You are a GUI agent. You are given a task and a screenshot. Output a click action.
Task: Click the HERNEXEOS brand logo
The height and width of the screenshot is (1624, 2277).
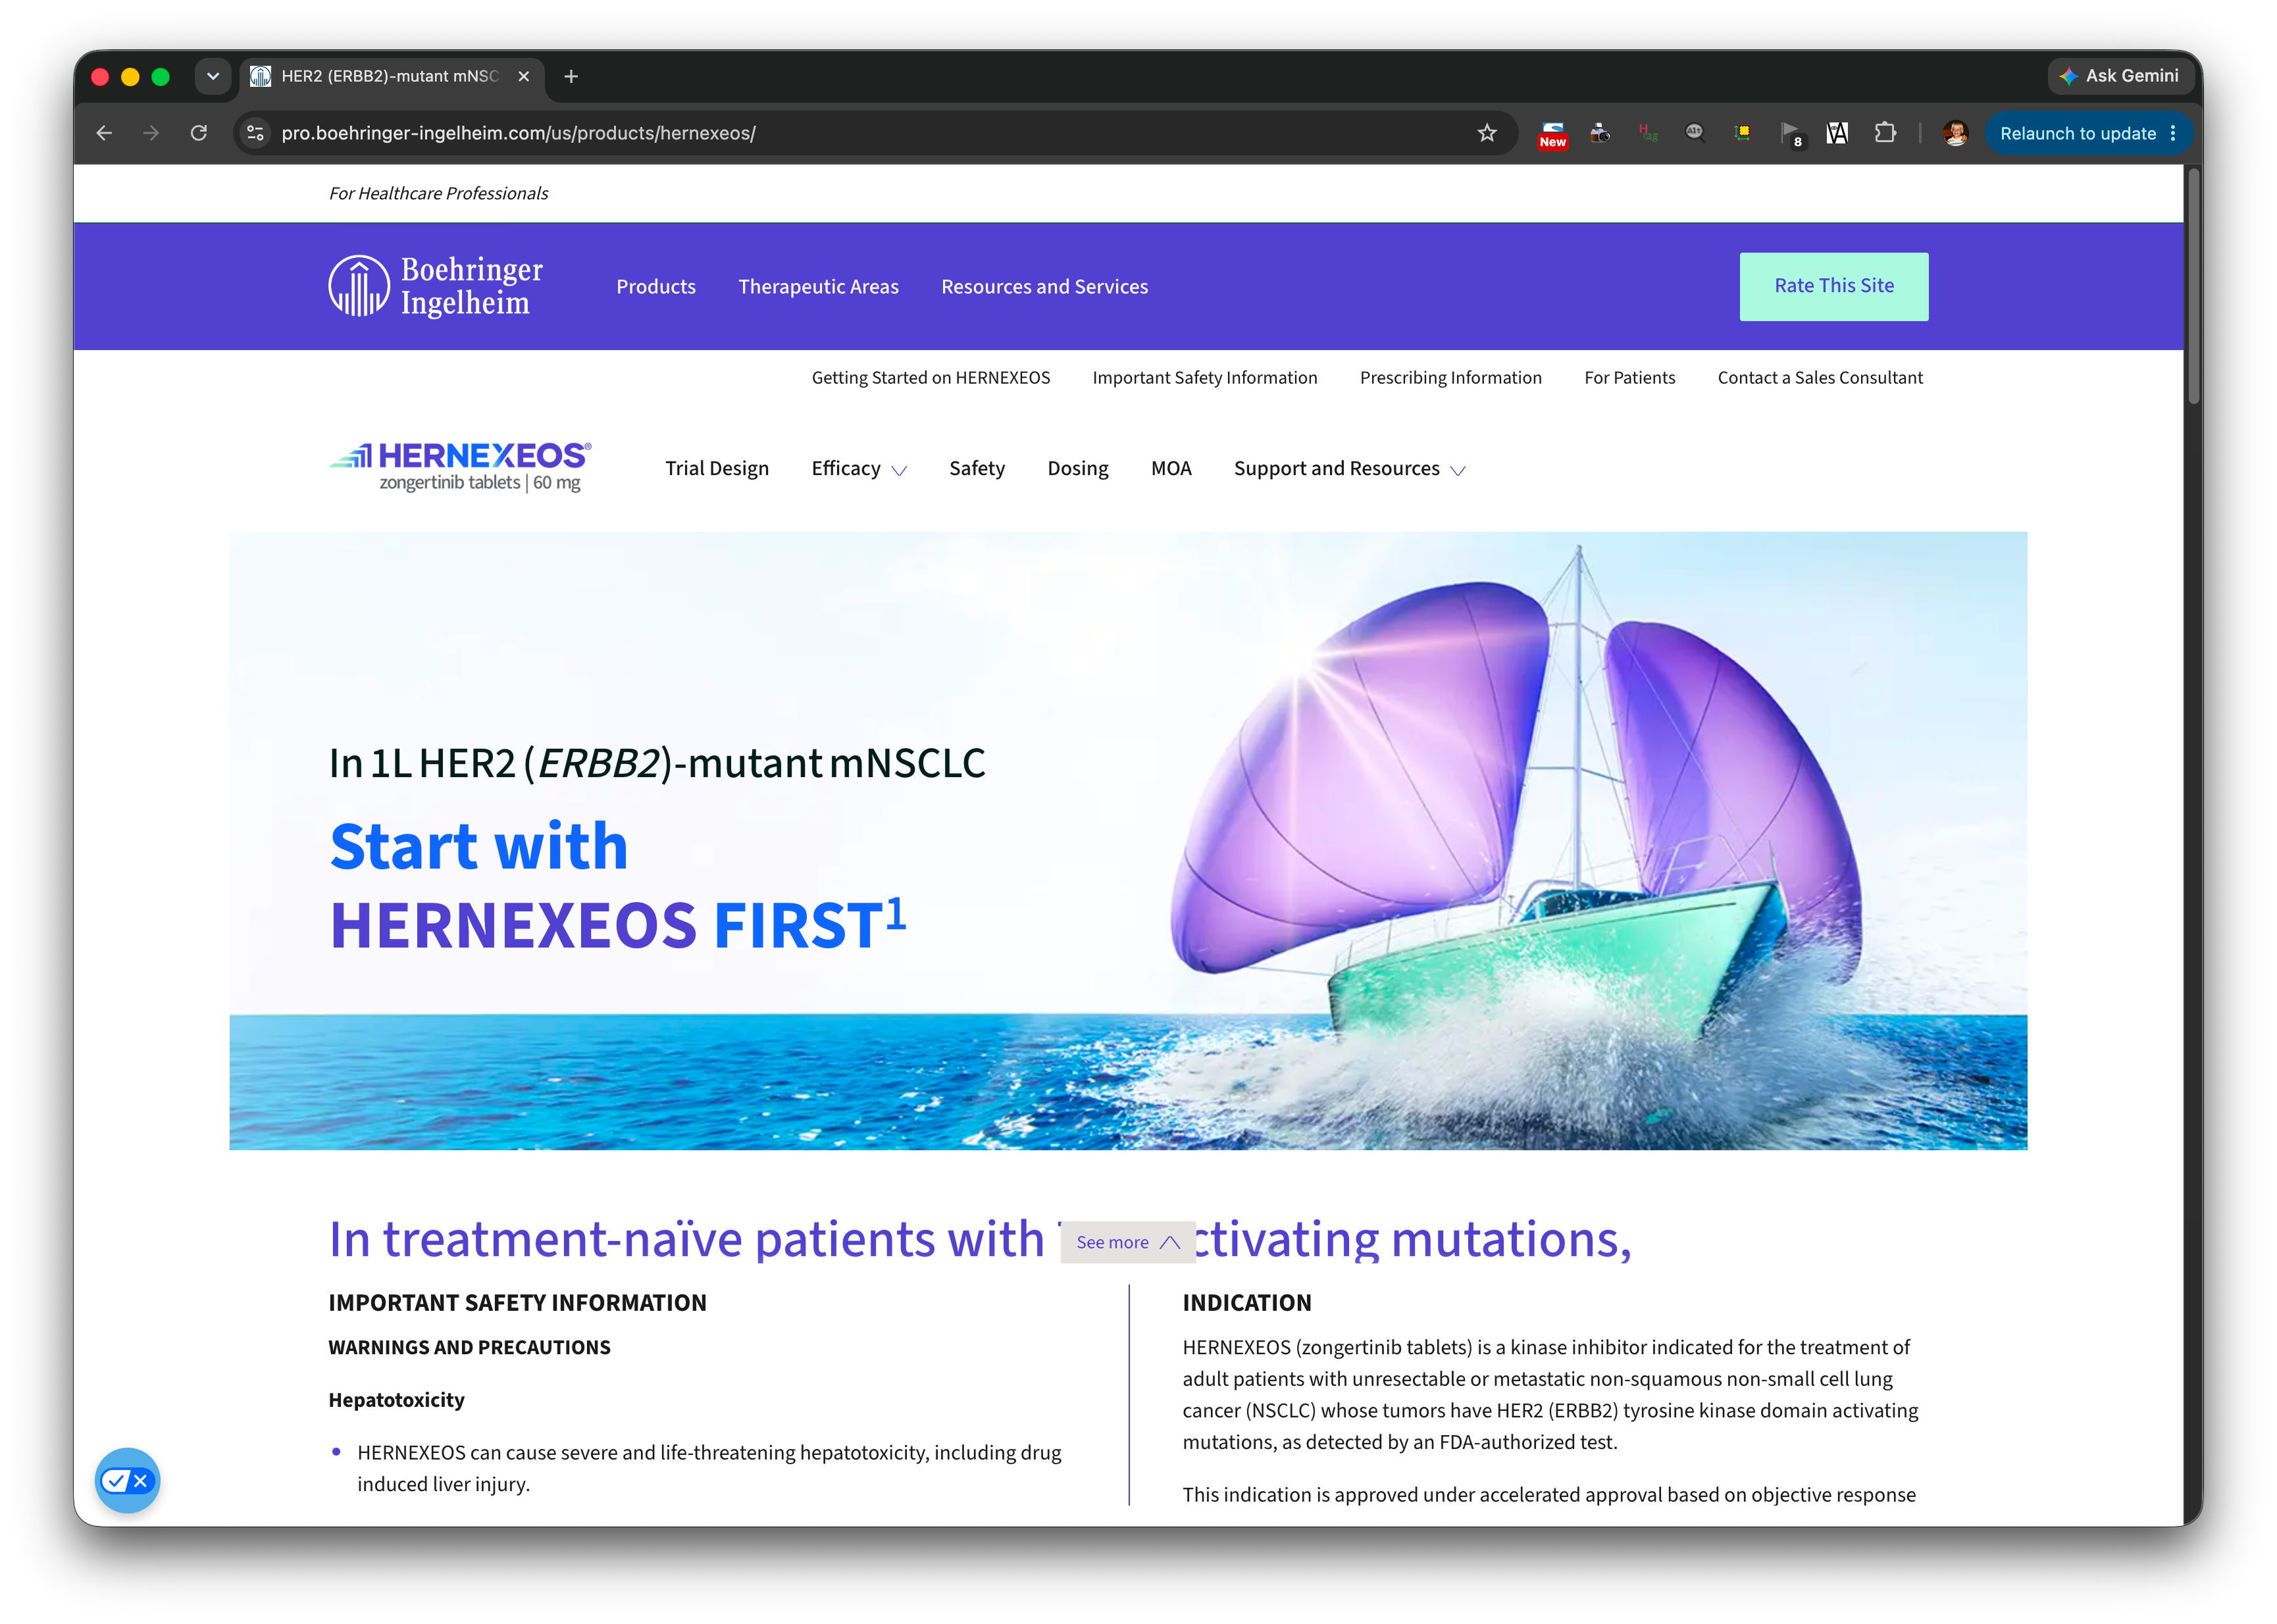pyautogui.click(x=460, y=467)
